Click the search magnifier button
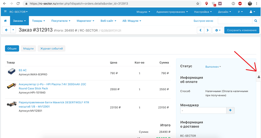Viewport: 261px width, 138px height. (x=256, y=21)
